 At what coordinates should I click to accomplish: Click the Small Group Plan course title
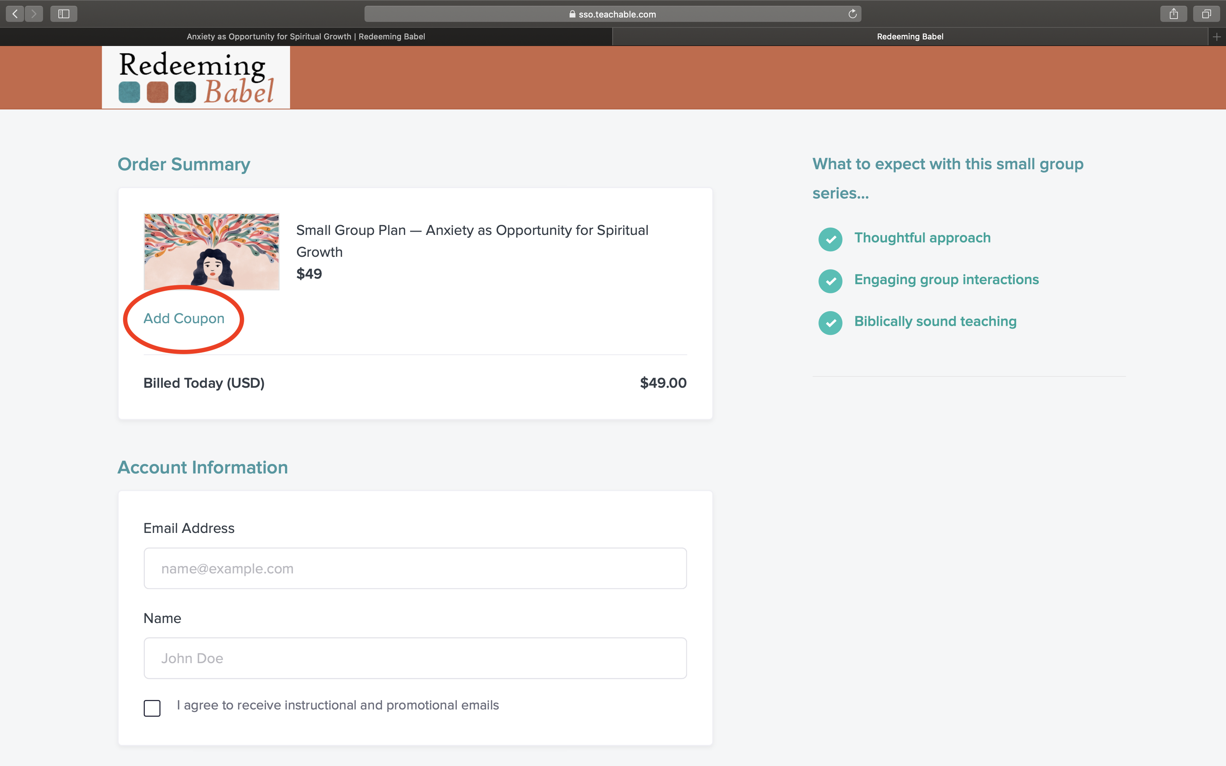point(472,241)
